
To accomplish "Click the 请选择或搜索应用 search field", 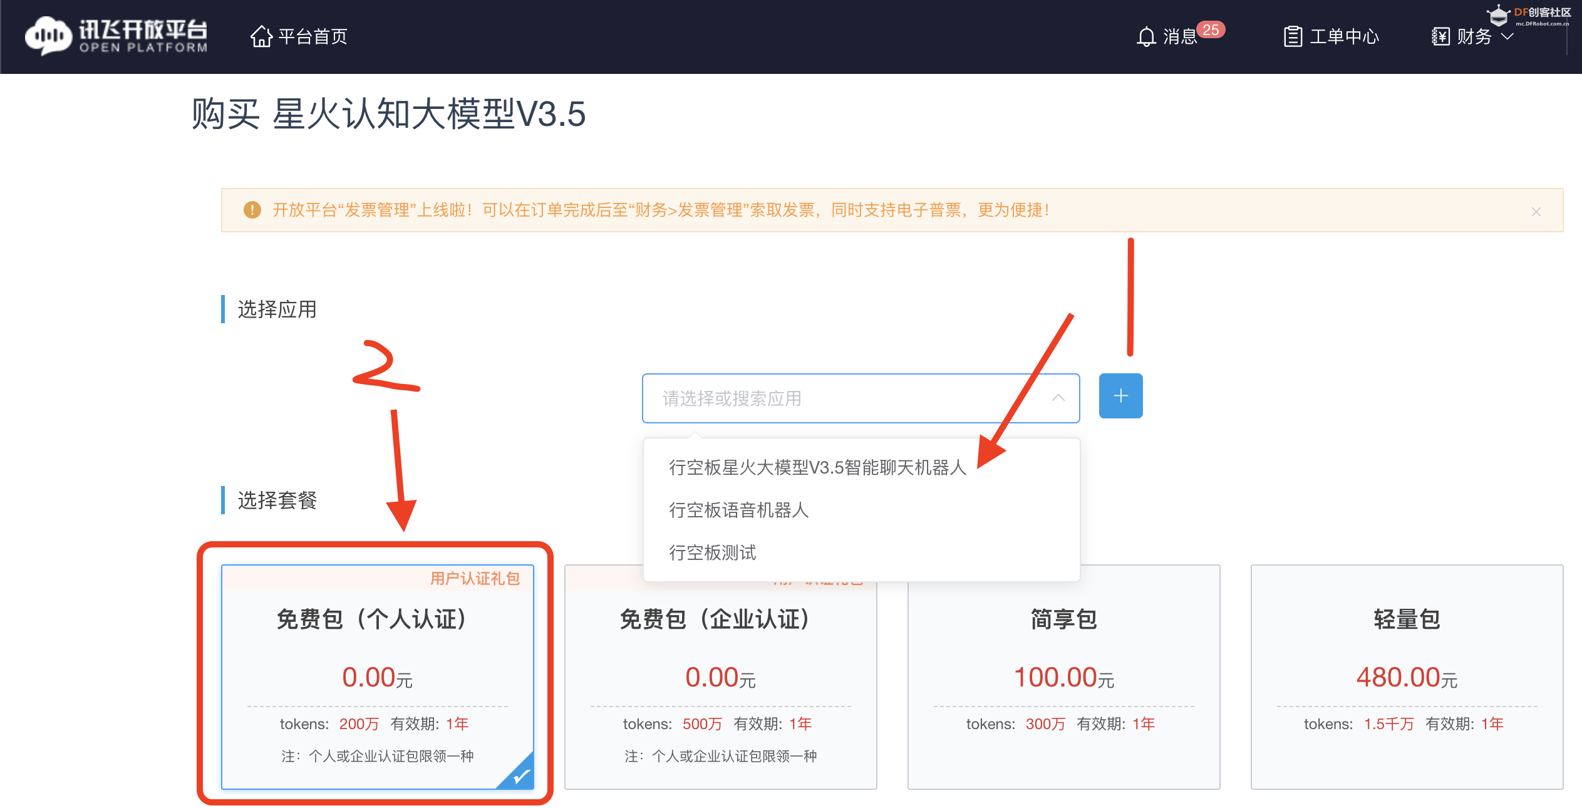I will (861, 398).
